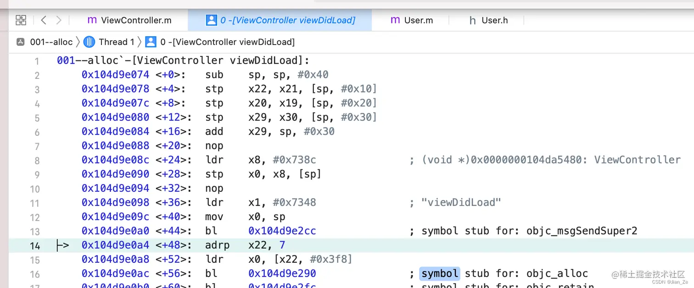Click the app icon beside 001--alloc breadcrumb
The width and height of the screenshot is (694, 288).
pyautogui.click(x=21, y=42)
